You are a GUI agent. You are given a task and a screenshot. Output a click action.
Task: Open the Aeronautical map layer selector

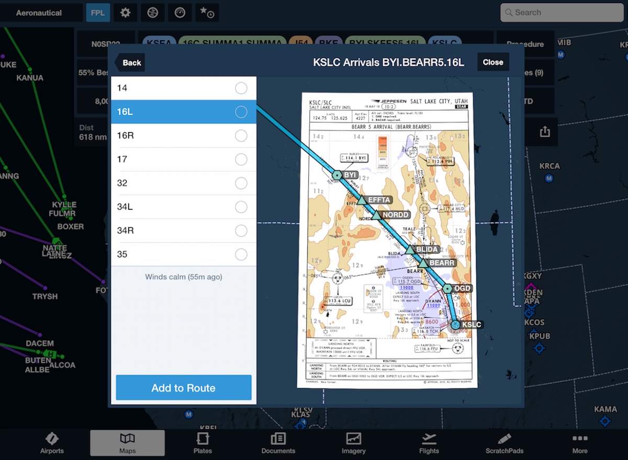tap(40, 13)
